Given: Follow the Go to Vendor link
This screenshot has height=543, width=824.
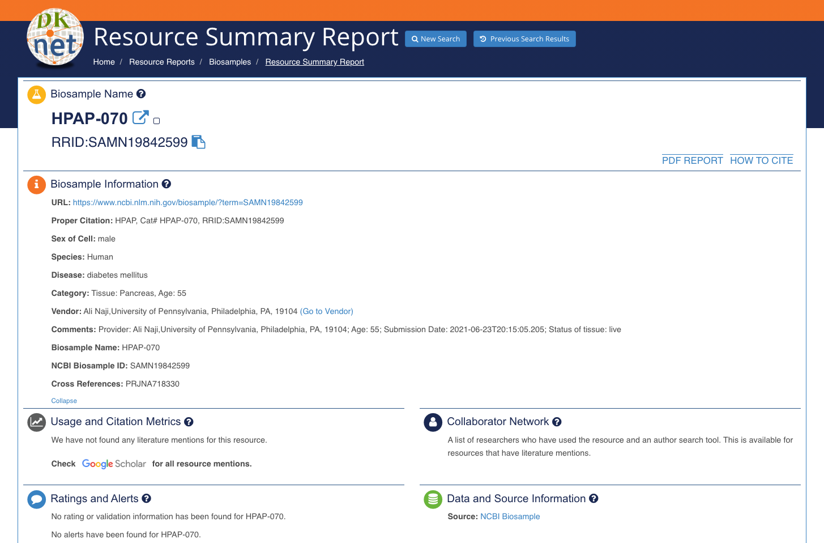Looking at the screenshot, I should (327, 311).
